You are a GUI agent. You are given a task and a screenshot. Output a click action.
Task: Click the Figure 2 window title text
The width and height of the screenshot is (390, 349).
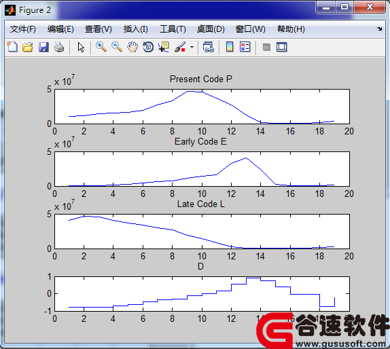pos(35,10)
